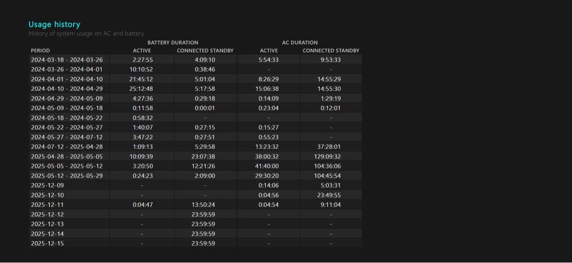
Task: Select the AC DURATION group header
Action: coord(300,42)
